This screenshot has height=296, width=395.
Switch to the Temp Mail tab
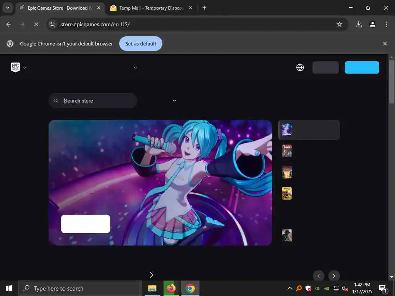[x=151, y=8]
